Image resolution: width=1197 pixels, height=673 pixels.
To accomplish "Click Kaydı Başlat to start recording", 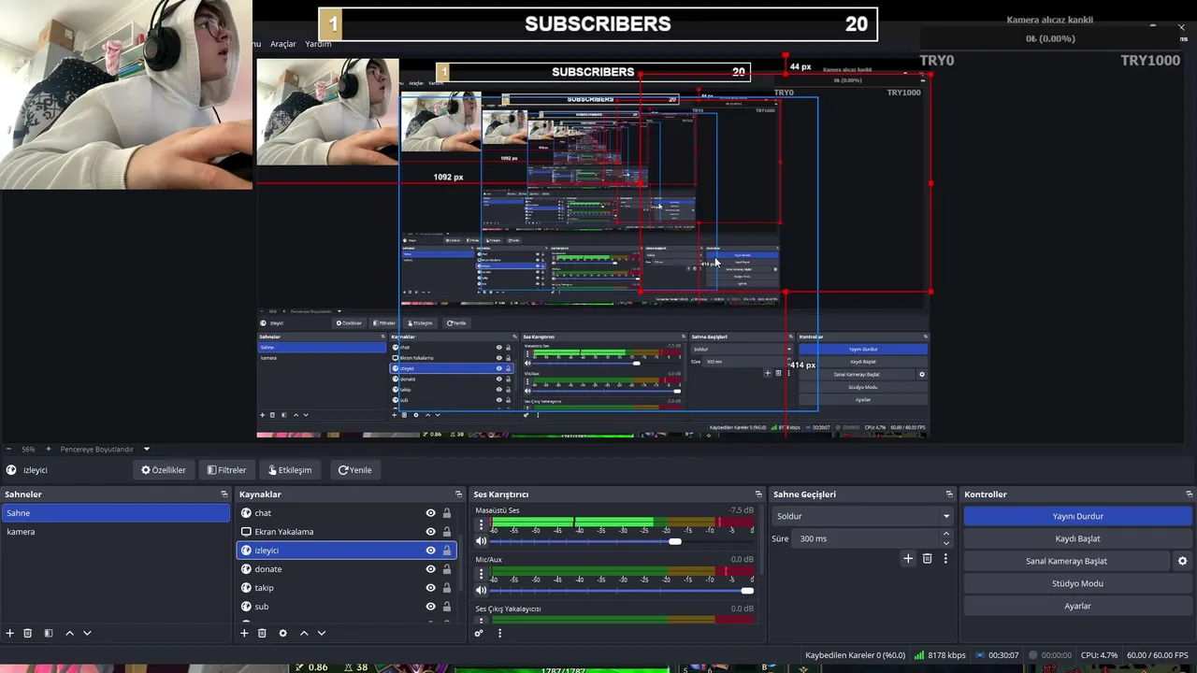I will click(x=1077, y=538).
